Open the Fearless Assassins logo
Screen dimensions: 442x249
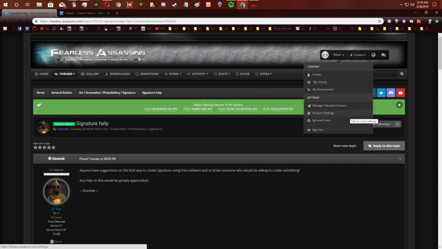98,55
